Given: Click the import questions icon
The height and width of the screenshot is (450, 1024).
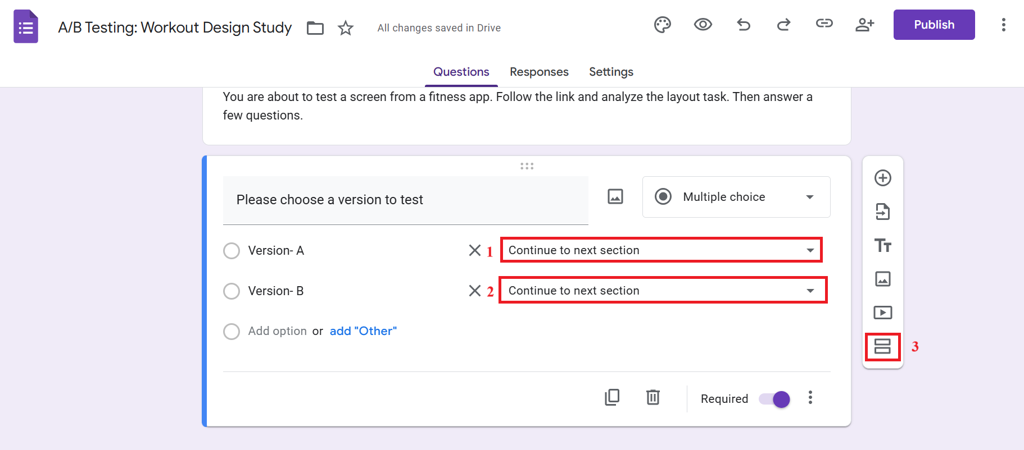Looking at the screenshot, I should pos(882,212).
